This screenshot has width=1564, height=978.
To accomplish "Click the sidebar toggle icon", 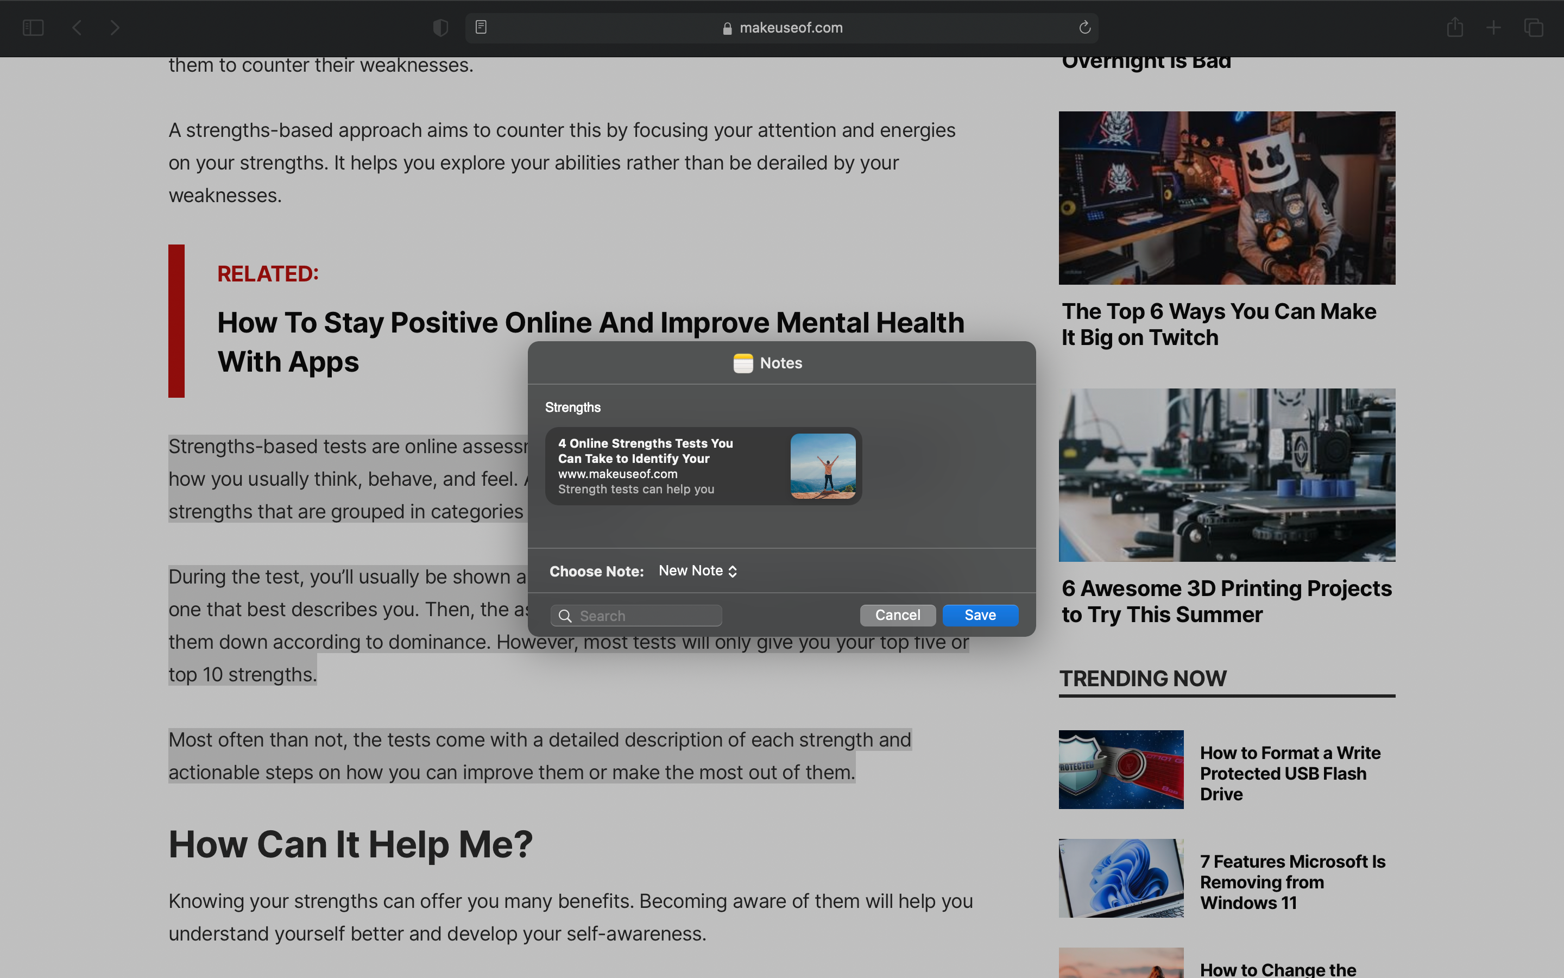I will click(33, 28).
